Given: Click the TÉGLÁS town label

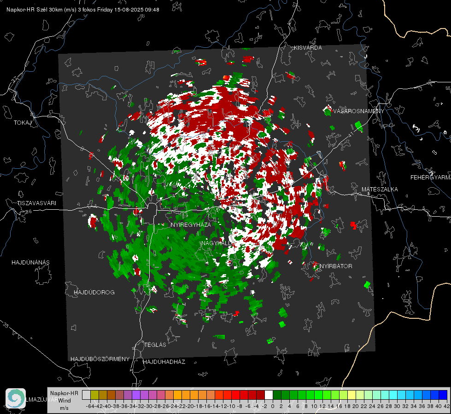Looking at the screenshot, I should point(155,345).
